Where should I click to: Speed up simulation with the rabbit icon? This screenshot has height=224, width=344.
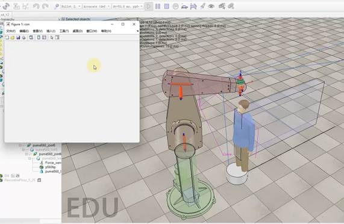click(x=193, y=7)
